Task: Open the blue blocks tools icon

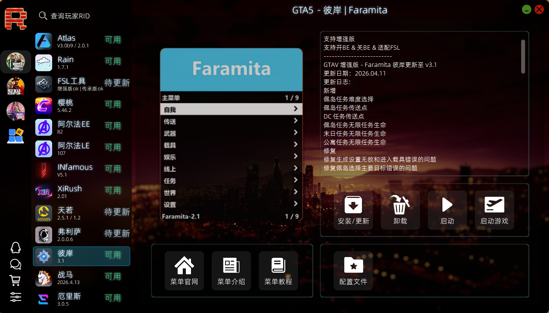Action: (16, 136)
